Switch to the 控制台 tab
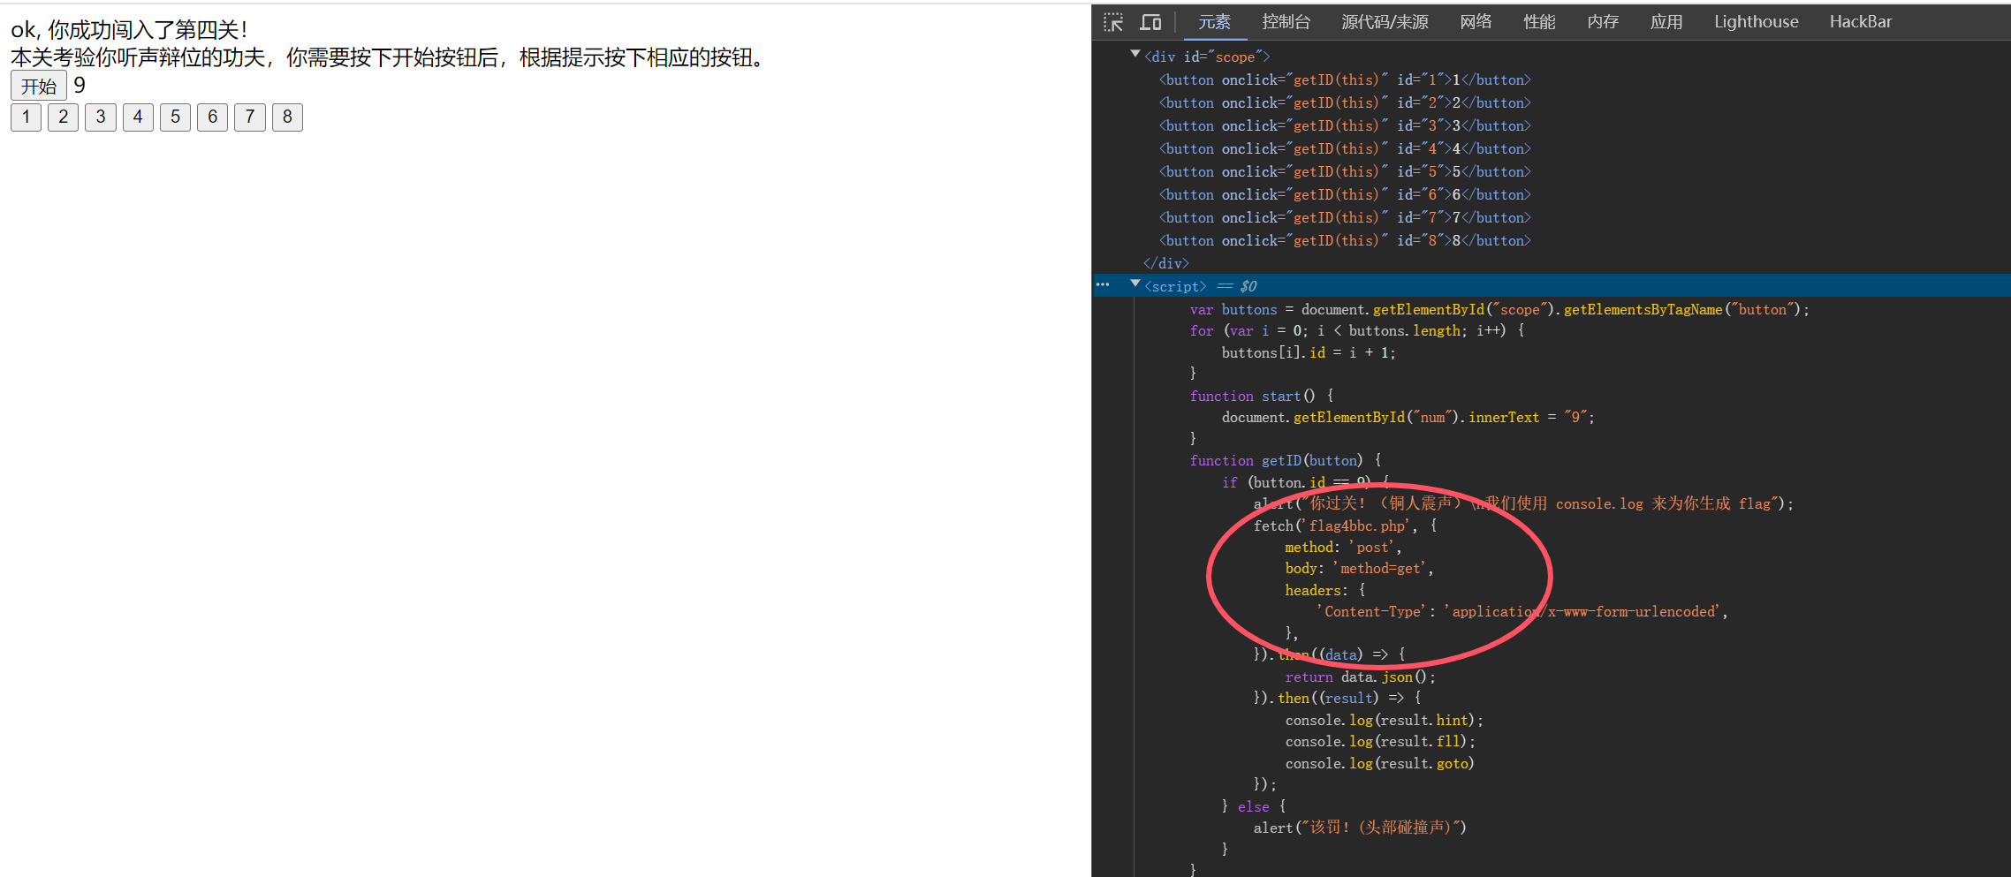2011x877 pixels. [1286, 22]
